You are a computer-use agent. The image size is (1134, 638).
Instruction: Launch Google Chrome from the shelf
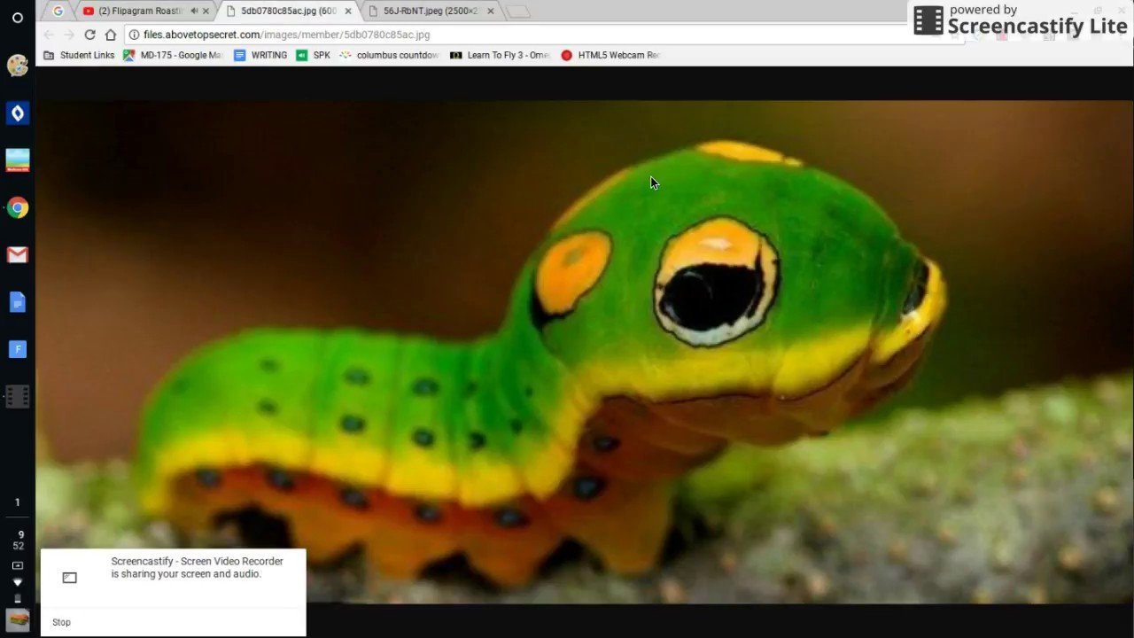click(x=17, y=208)
